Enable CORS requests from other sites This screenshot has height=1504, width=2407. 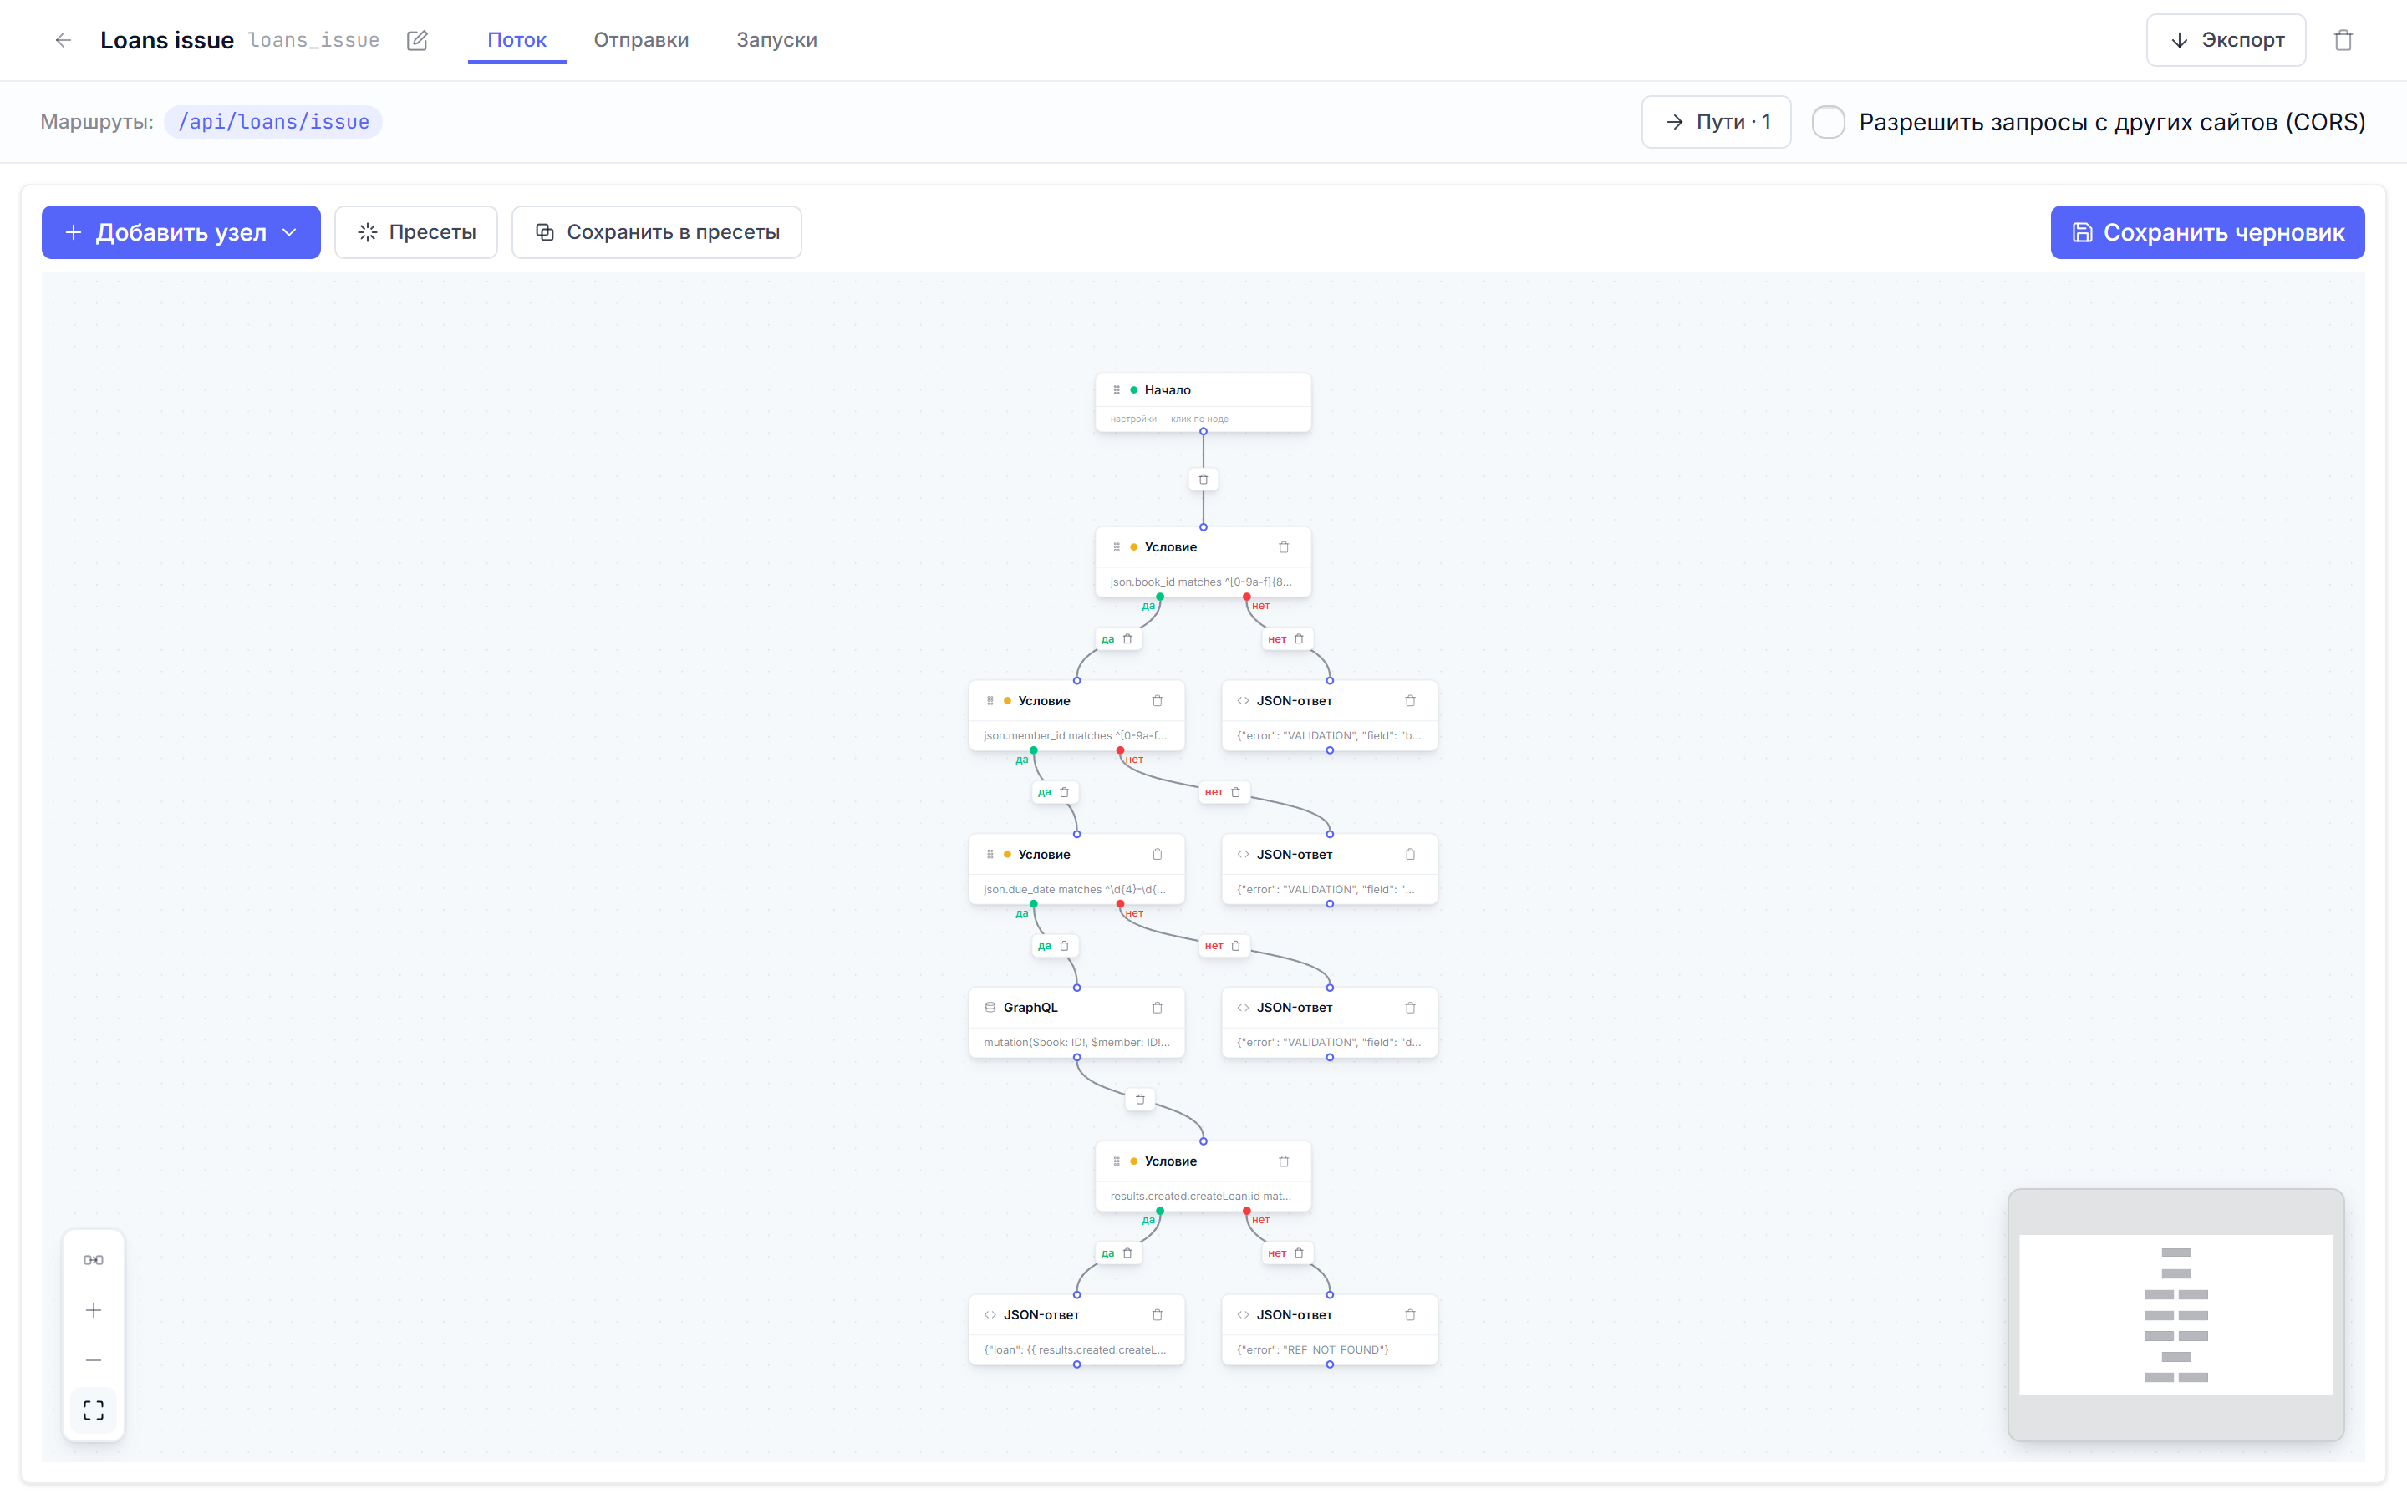click(x=1828, y=122)
